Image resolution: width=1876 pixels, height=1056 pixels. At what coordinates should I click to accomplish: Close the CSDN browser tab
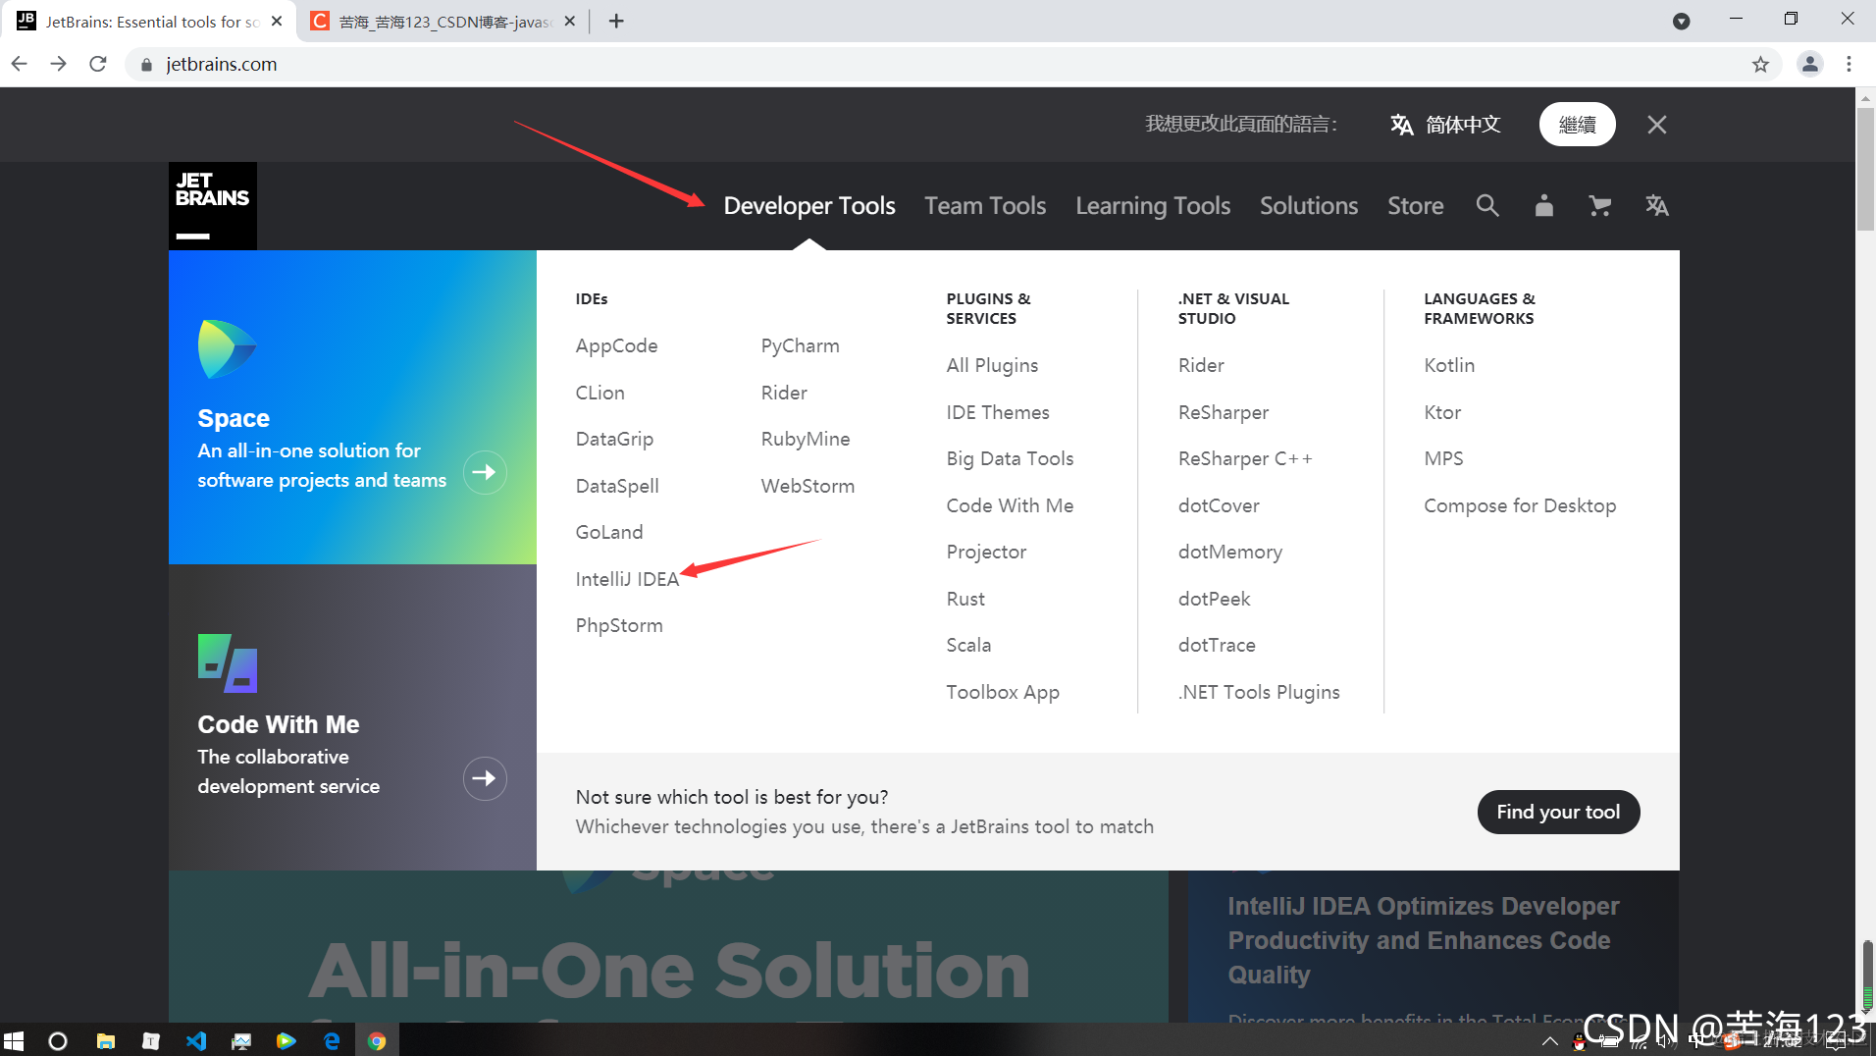tap(570, 21)
